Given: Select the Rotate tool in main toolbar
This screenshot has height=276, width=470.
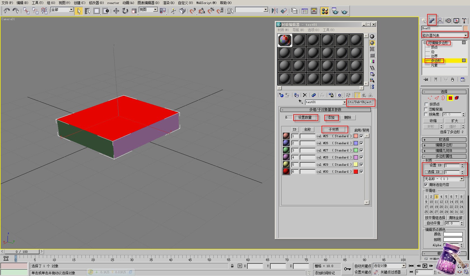Looking at the screenshot, I should pos(125,11).
